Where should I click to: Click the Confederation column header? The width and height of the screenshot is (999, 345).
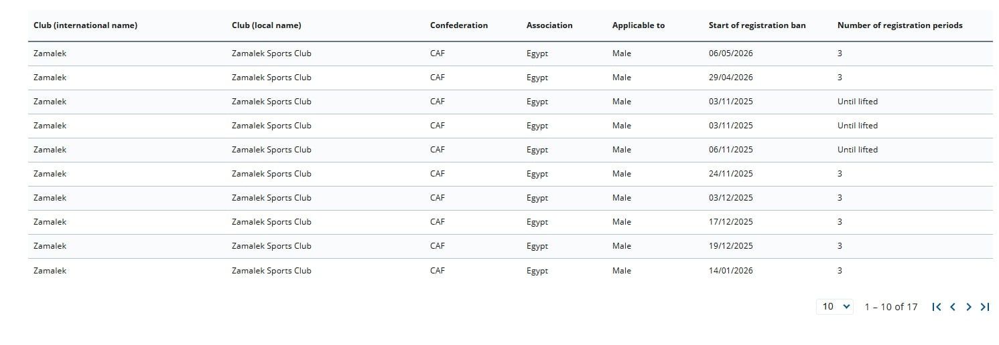click(x=459, y=25)
